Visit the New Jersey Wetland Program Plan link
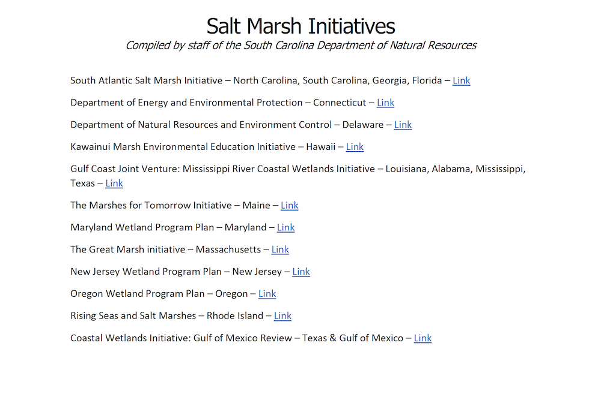The width and height of the screenshot is (601, 400). [x=301, y=272]
